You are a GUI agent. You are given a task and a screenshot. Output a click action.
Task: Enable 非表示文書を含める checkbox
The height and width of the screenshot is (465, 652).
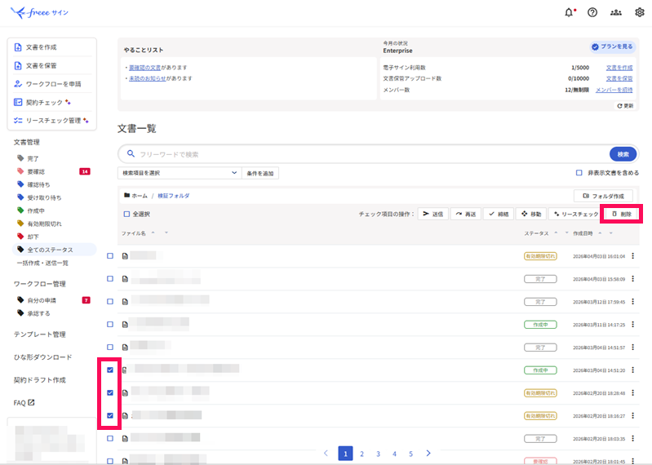(x=579, y=172)
